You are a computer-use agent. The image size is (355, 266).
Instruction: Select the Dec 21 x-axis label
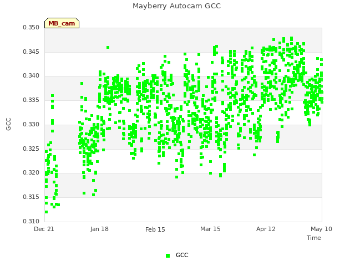click(44, 229)
